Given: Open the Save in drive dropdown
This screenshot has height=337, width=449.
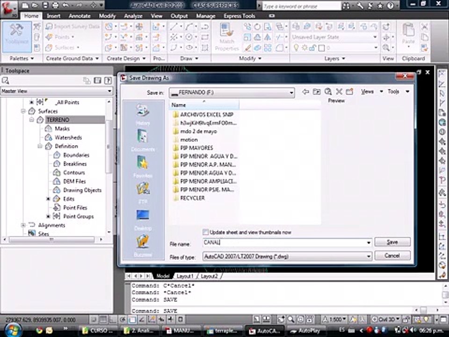Looking at the screenshot, I should point(291,93).
